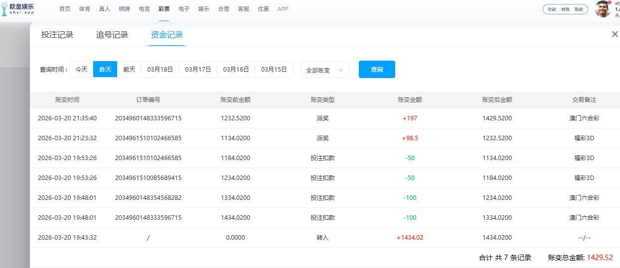Close the records panel with X

615,34
